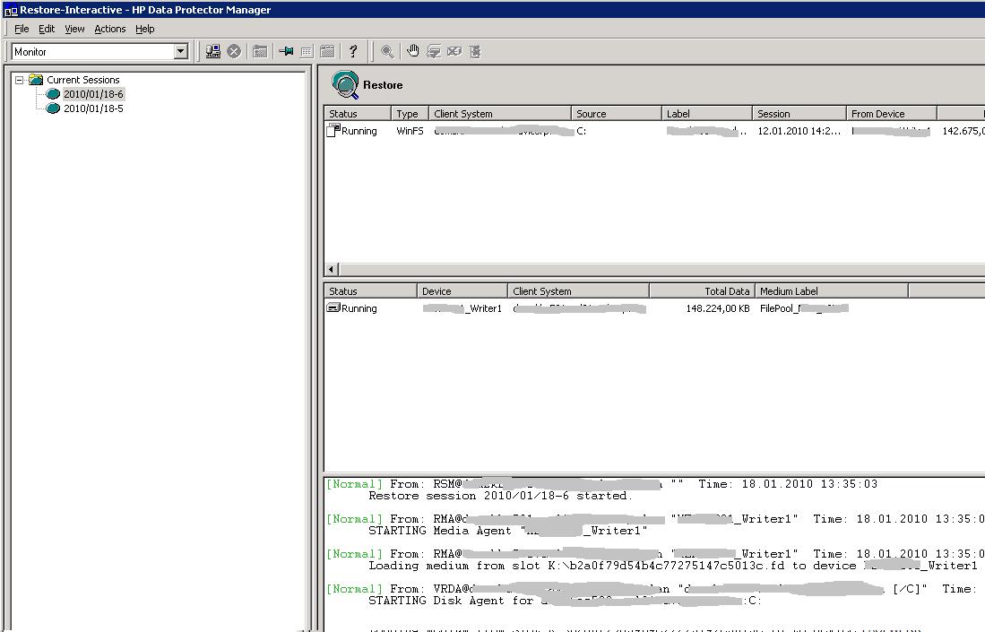Click the WinFS type cell

410,131
